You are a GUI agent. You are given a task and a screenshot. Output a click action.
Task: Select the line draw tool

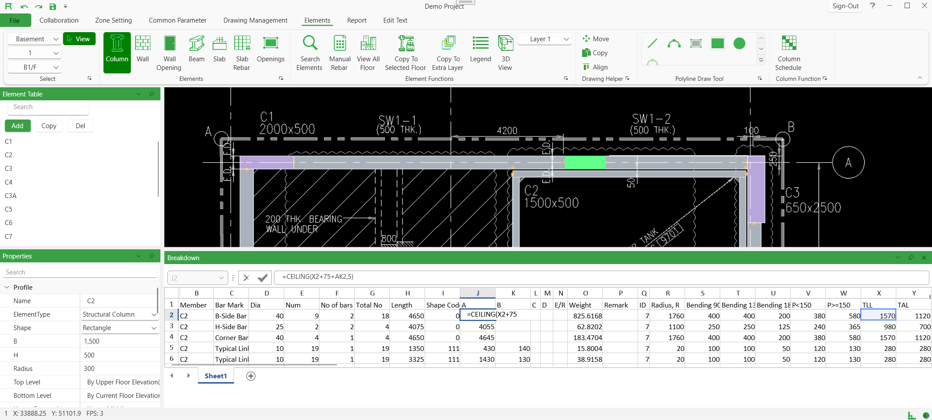point(652,43)
